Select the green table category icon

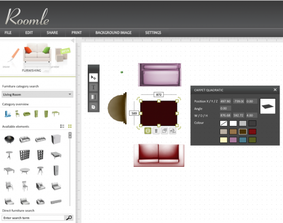(x=55, y=113)
